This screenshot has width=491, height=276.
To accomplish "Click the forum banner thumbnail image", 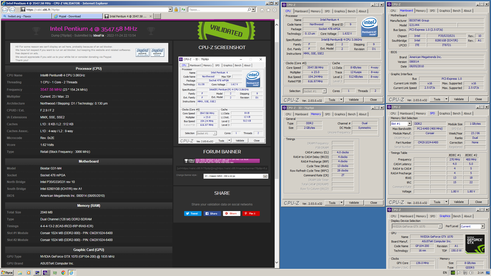I will click(222, 161).
